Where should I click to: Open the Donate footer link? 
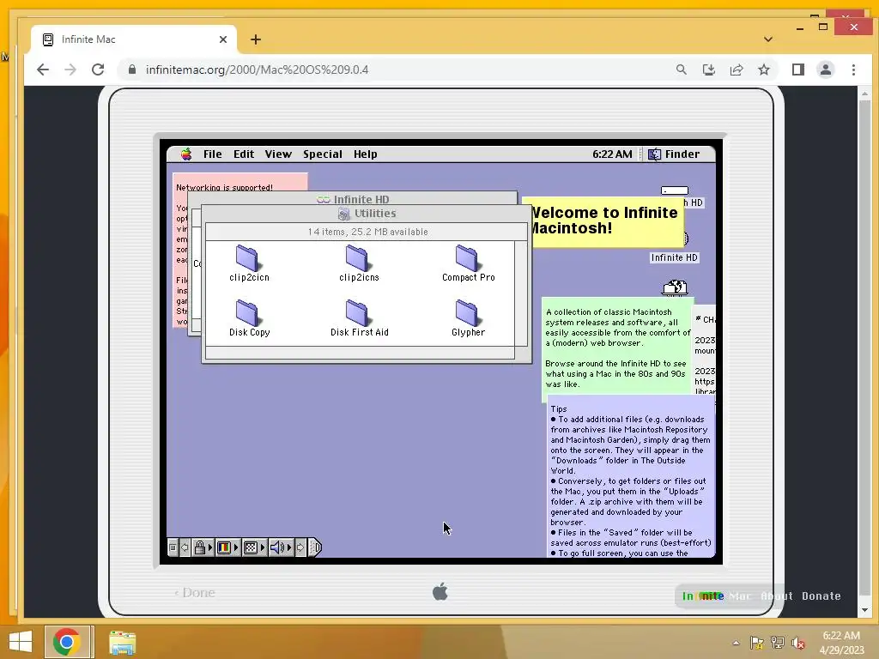pos(821,596)
